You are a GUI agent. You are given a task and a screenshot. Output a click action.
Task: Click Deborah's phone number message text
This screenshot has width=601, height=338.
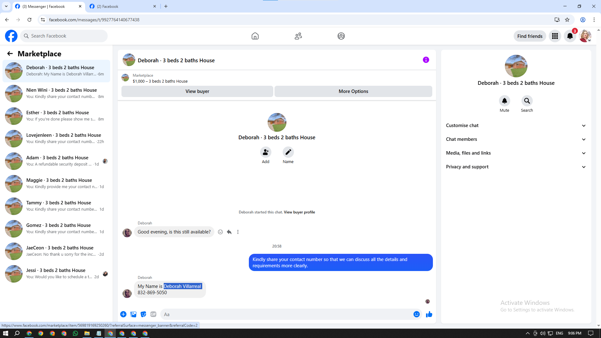click(152, 293)
